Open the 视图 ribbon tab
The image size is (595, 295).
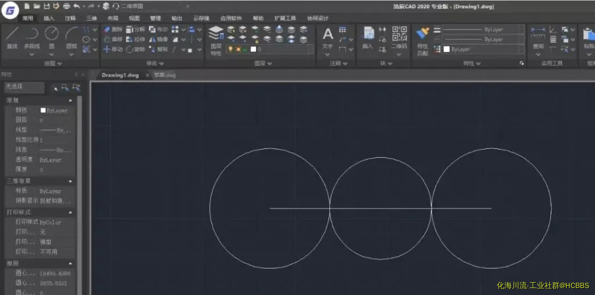pyautogui.click(x=134, y=18)
